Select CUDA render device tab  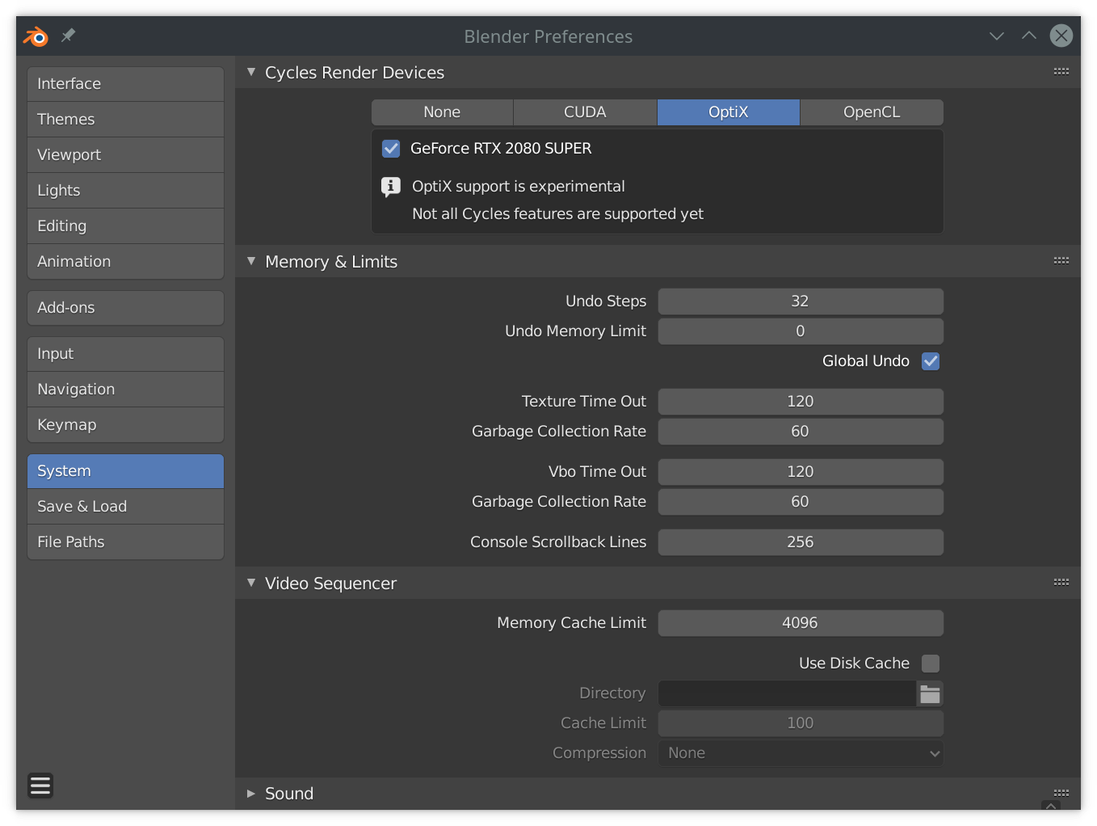pyautogui.click(x=585, y=112)
